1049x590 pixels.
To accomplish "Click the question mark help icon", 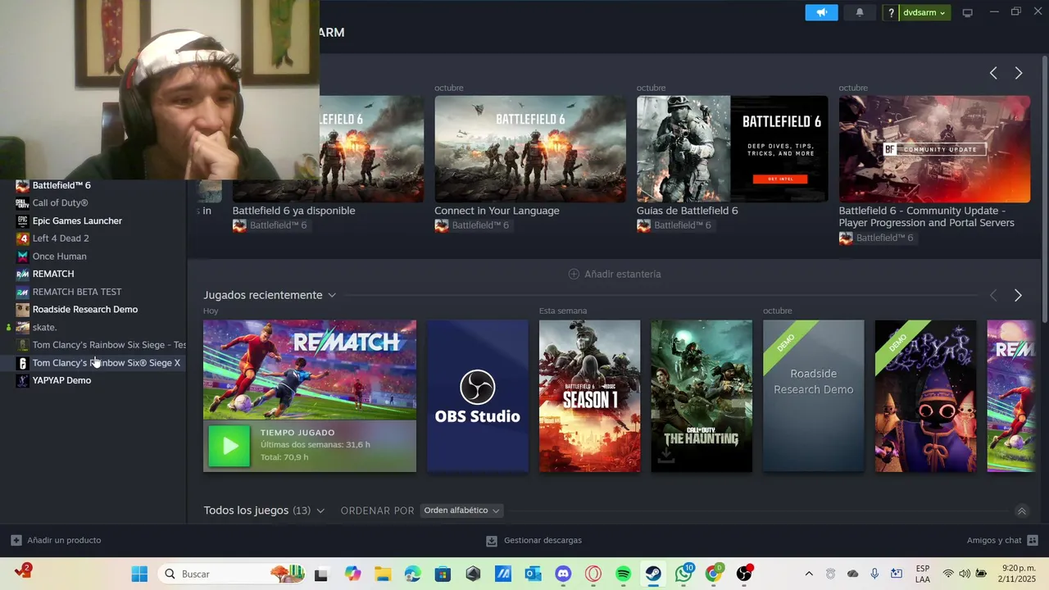I will [891, 12].
